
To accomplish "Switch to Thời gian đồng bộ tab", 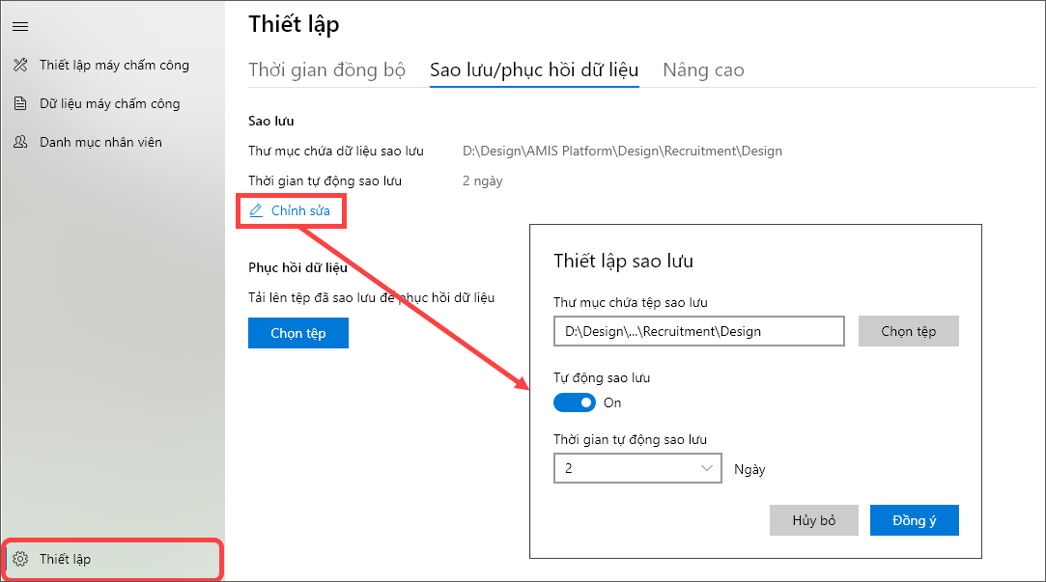I will [326, 70].
